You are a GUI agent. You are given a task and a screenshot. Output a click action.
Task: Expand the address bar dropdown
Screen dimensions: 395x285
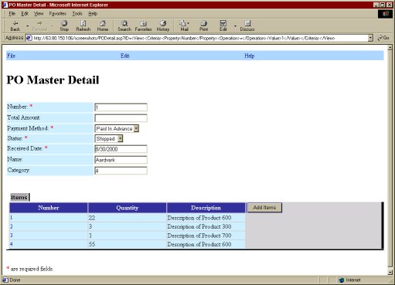370,38
